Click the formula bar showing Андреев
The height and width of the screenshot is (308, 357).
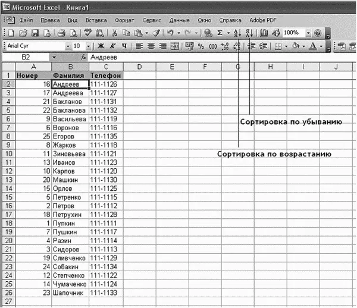(x=222, y=57)
